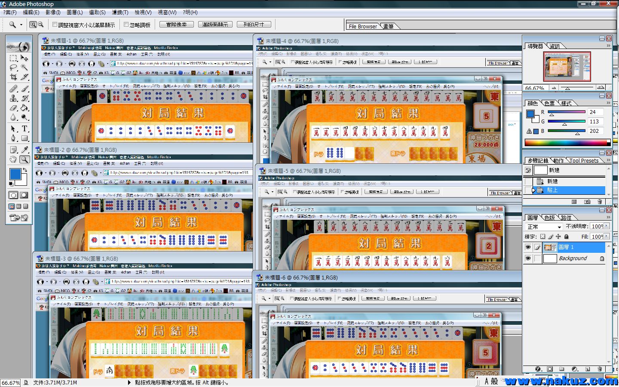Toggle lock image pixels
Screen dimensions: 619x387
click(x=551, y=236)
